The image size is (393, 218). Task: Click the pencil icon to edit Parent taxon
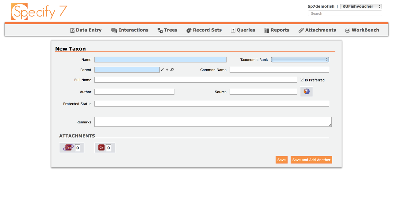pyautogui.click(x=162, y=70)
